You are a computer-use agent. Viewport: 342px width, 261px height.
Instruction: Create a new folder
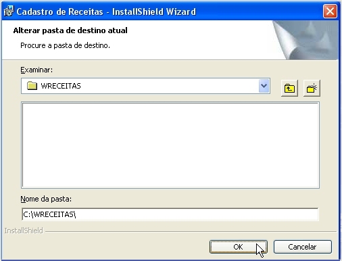[x=312, y=88]
